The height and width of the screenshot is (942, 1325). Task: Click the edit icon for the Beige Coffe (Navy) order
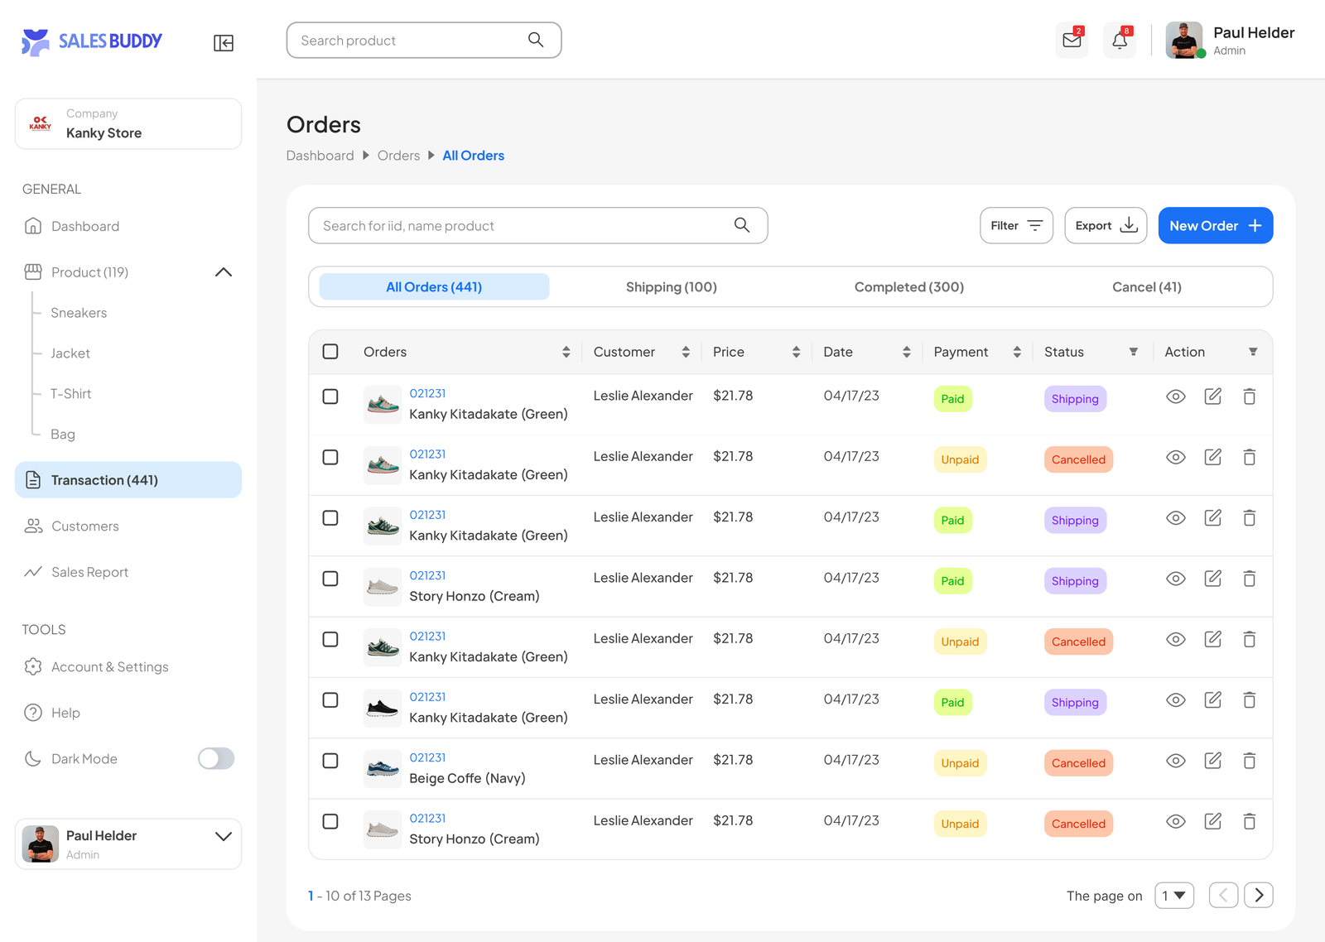(x=1212, y=761)
